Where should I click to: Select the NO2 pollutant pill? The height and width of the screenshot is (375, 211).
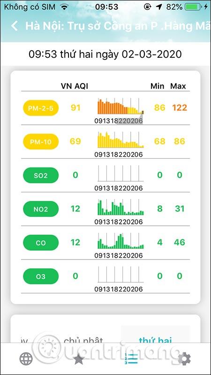[x=41, y=209]
